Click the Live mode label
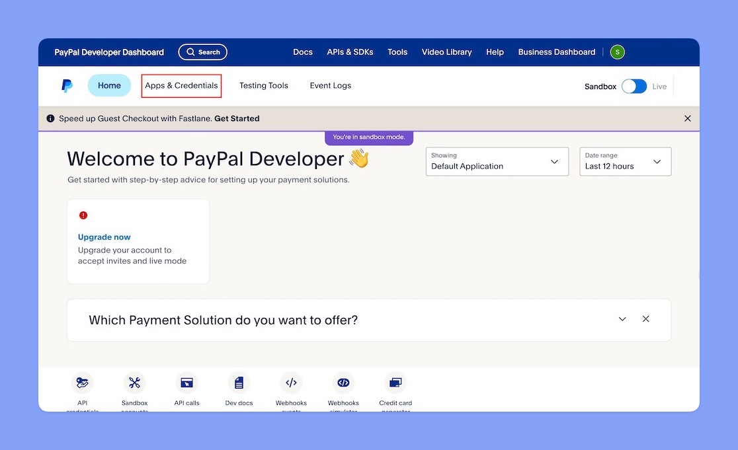738x450 pixels. 659,87
